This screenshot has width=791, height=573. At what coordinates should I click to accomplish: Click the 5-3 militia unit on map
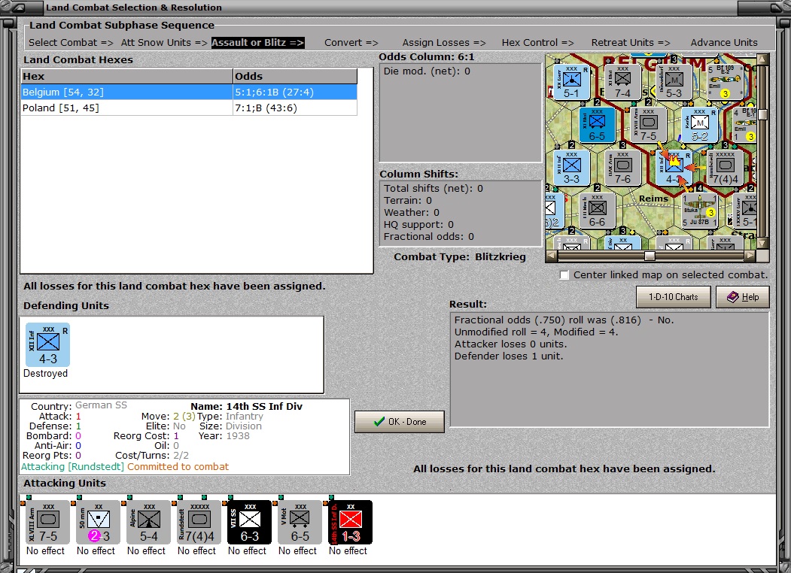coord(674,82)
